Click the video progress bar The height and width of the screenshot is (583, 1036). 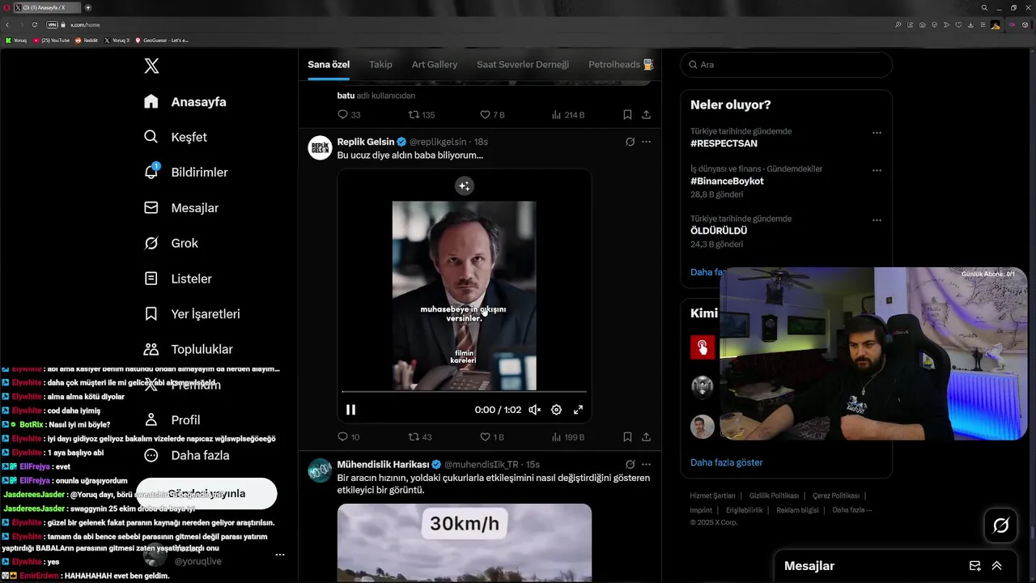464,392
